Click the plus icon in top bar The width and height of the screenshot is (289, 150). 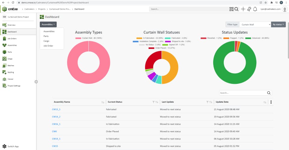(243, 9)
